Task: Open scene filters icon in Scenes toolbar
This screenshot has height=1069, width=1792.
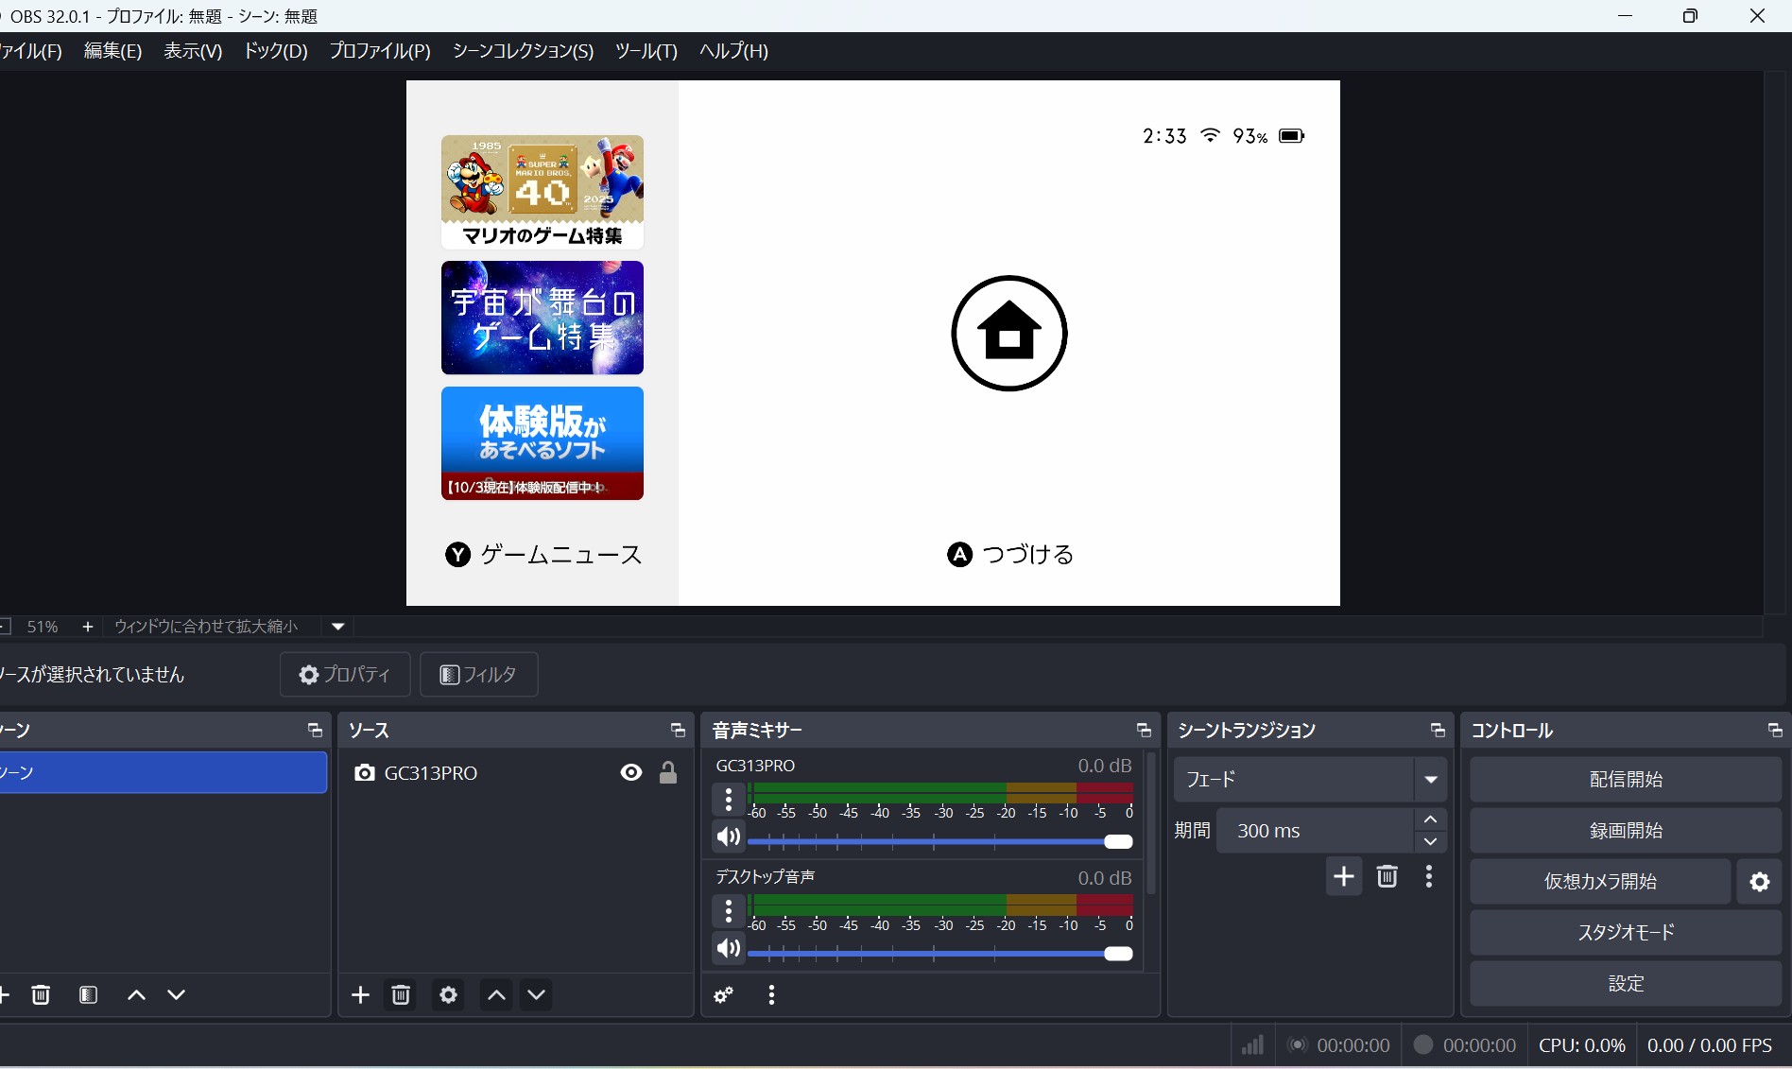Action: [x=89, y=994]
